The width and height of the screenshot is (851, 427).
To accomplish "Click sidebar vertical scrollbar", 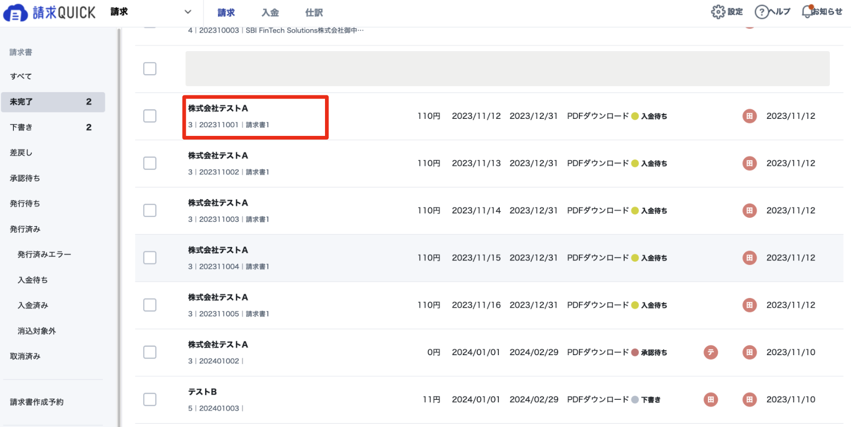I will [x=119, y=227].
